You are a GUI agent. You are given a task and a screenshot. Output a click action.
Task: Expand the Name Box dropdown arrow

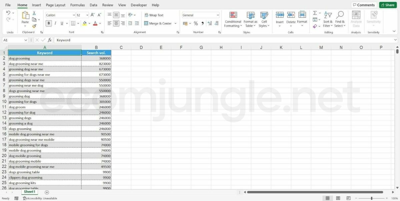point(26,40)
